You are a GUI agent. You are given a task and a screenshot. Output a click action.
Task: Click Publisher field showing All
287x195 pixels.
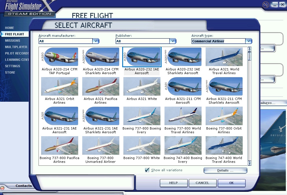point(142,41)
